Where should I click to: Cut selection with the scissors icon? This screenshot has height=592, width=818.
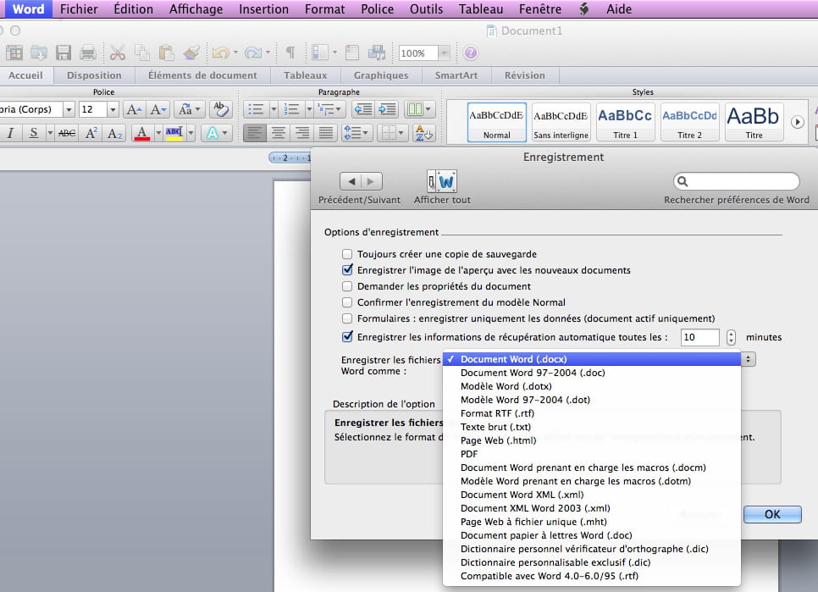[118, 53]
